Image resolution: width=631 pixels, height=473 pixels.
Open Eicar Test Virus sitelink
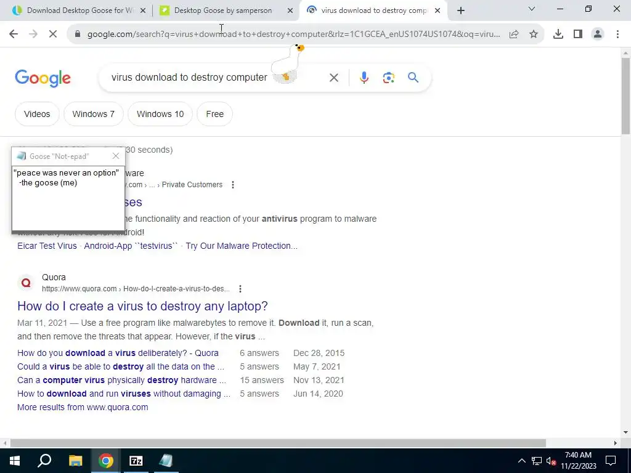click(x=47, y=246)
